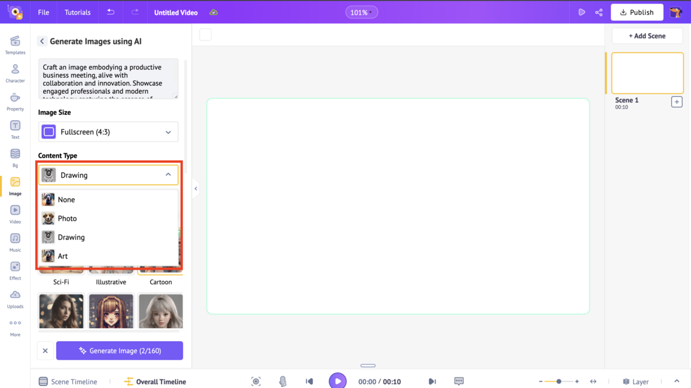The width and height of the screenshot is (691, 388).
Task: Open the Video panel
Action: tap(15, 213)
